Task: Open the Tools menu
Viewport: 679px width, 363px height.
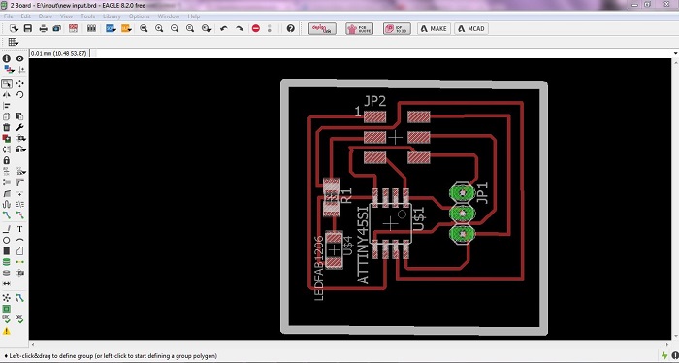Action: 88,16
